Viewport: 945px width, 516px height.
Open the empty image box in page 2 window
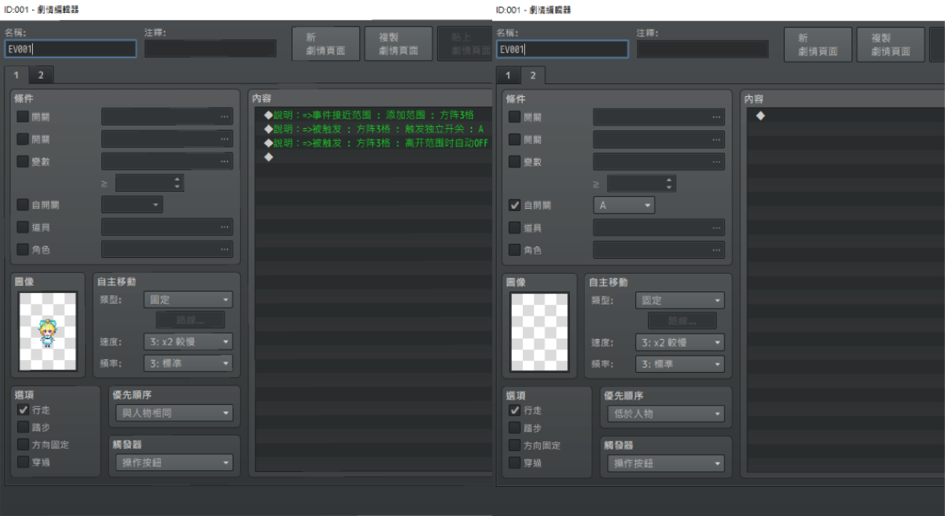coord(539,331)
